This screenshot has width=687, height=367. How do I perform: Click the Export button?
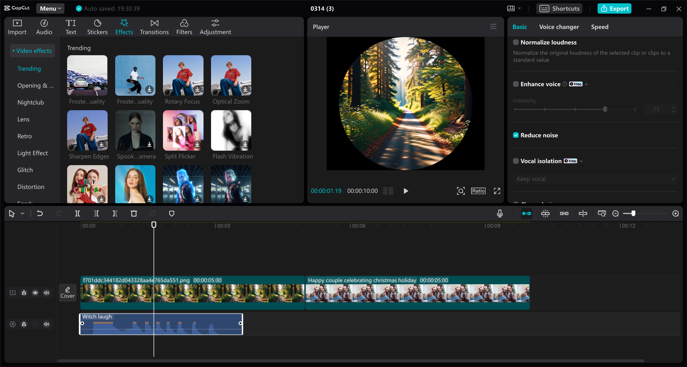[x=614, y=8]
